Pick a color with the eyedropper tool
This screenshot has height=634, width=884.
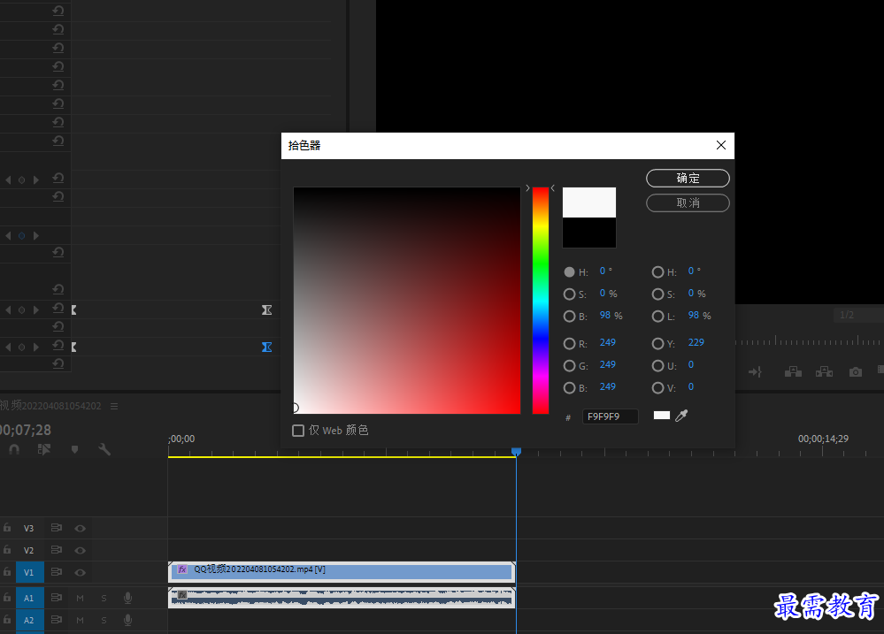click(681, 416)
